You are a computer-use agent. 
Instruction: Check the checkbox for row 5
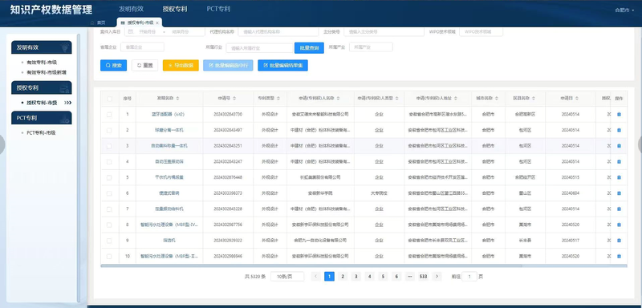pyautogui.click(x=109, y=177)
